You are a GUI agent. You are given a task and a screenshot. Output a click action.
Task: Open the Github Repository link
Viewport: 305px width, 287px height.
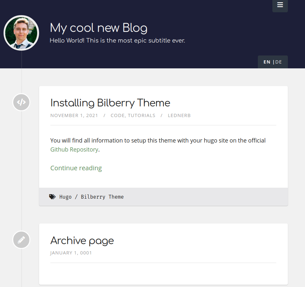click(74, 149)
